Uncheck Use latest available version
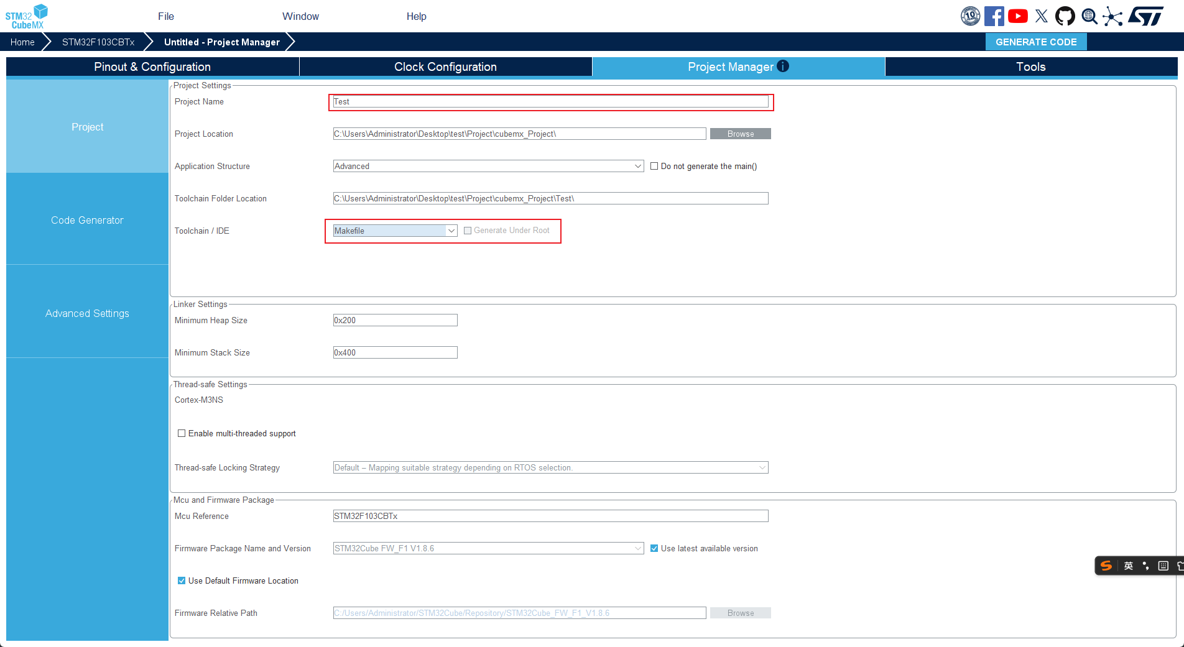This screenshot has height=647, width=1184. pos(654,548)
